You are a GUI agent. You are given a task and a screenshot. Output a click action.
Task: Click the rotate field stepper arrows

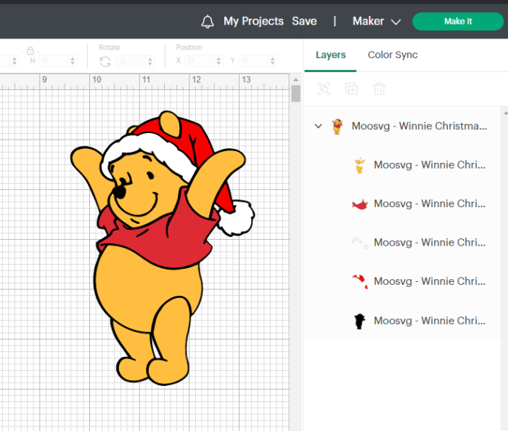tap(150, 61)
